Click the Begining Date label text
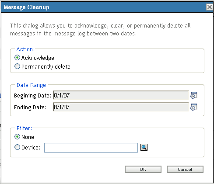The image size is (214, 184). click(33, 96)
